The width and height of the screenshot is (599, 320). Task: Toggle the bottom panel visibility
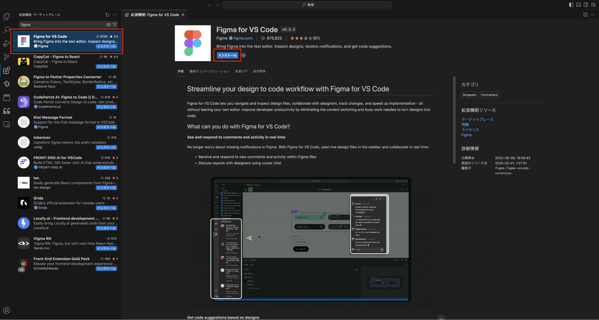point(578,5)
